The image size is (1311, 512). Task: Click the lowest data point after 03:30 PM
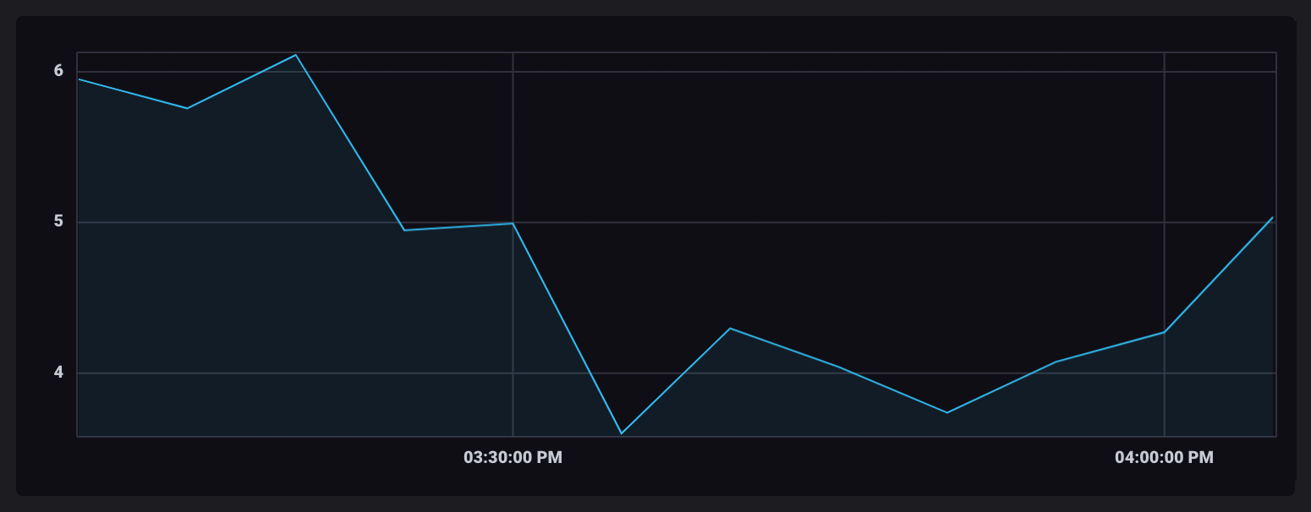pos(622,433)
